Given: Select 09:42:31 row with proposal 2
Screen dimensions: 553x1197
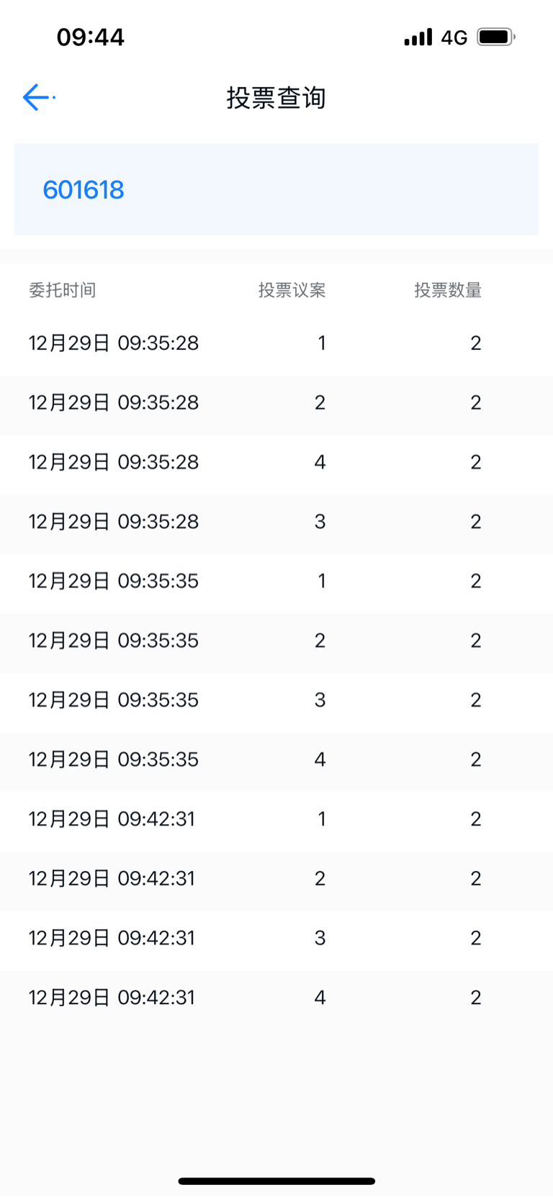Looking at the screenshot, I should 276,879.
